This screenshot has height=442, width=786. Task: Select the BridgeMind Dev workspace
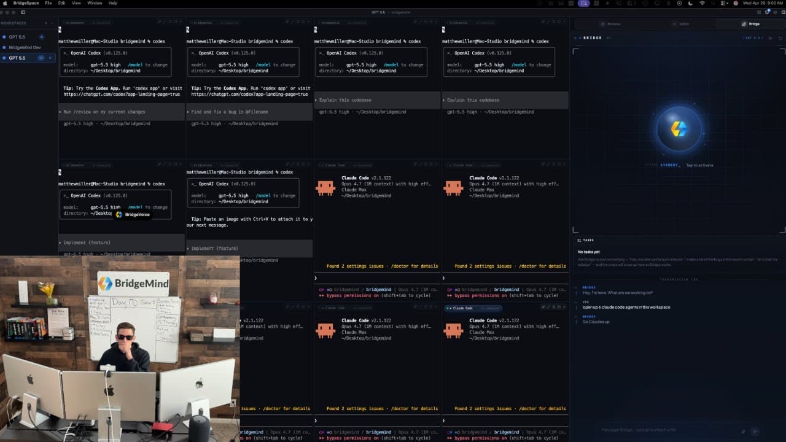25,47
